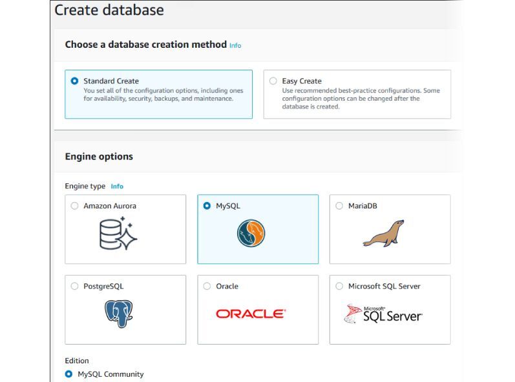Select MySQL Community edition radio button
This screenshot has width=515, height=382.
click(x=68, y=374)
